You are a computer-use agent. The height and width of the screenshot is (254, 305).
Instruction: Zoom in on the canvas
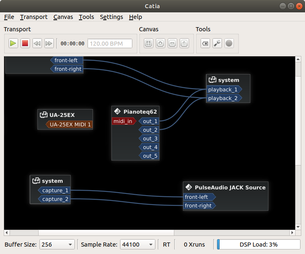tap(160, 43)
